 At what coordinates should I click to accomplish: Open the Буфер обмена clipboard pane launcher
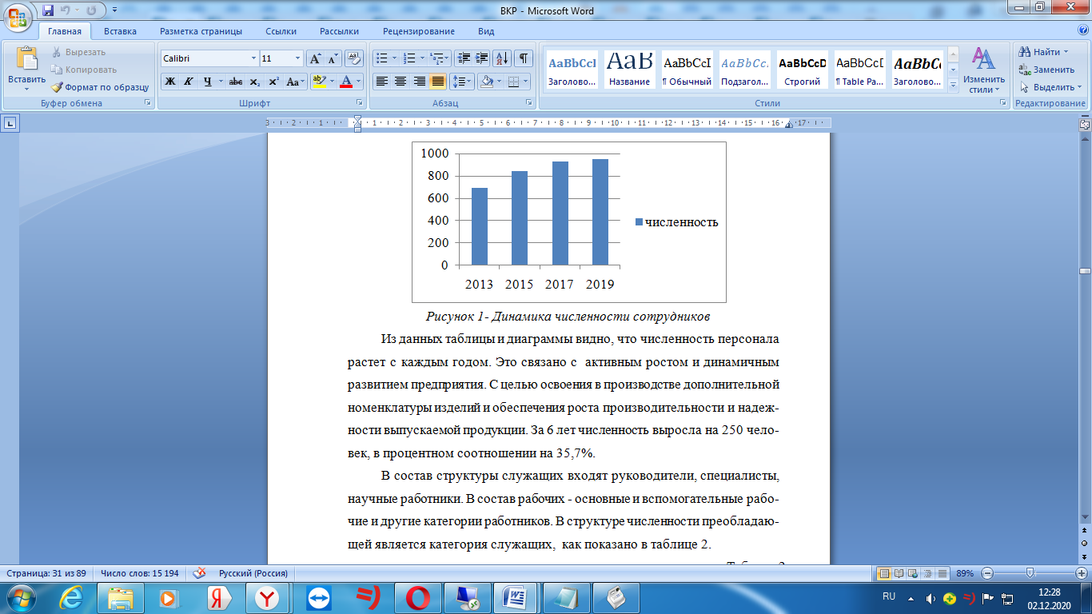pos(148,103)
